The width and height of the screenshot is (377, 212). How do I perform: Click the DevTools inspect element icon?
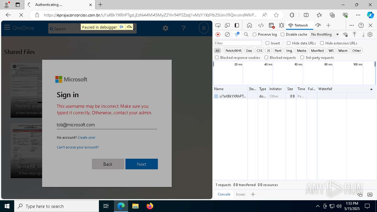pos(218,25)
